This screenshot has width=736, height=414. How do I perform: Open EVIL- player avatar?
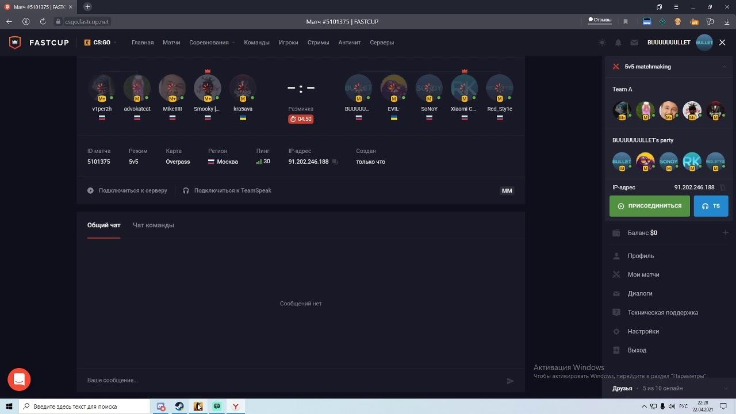tap(394, 88)
